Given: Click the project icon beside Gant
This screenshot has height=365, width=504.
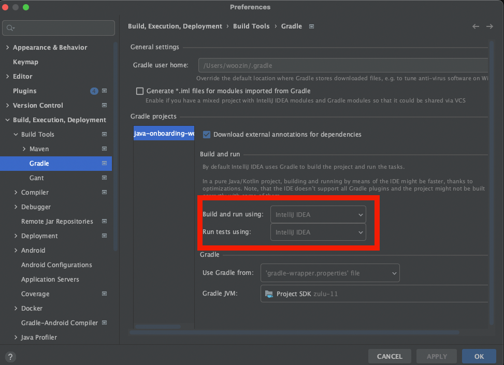Looking at the screenshot, I should [105, 178].
